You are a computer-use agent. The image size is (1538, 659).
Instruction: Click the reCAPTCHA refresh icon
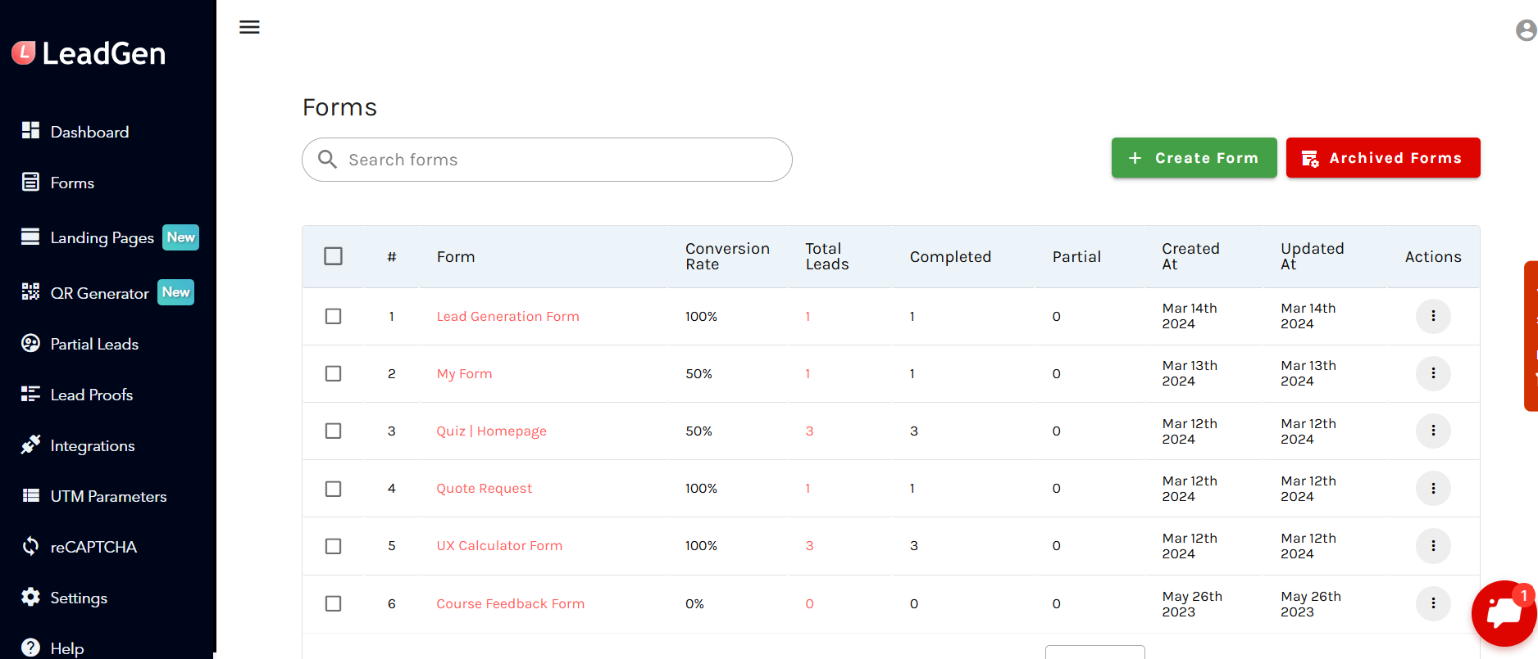click(30, 546)
